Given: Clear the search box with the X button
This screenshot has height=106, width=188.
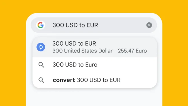Looking at the screenshot, I should tap(149, 25).
